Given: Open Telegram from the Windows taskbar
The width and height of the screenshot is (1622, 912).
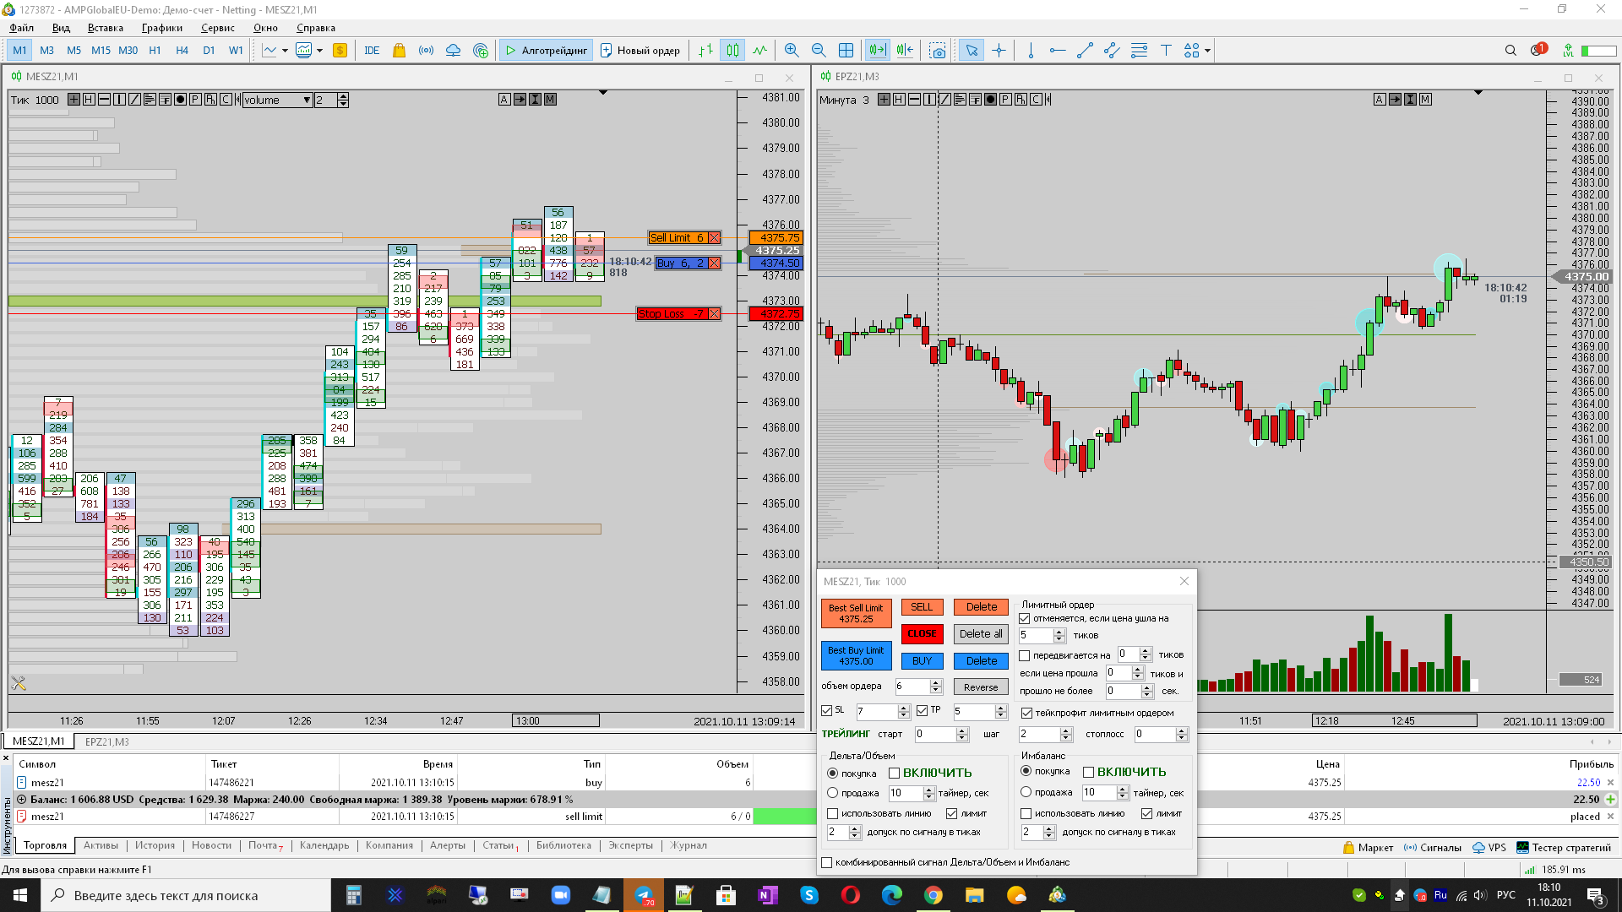Looking at the screenshot, I should coord(644,895).
